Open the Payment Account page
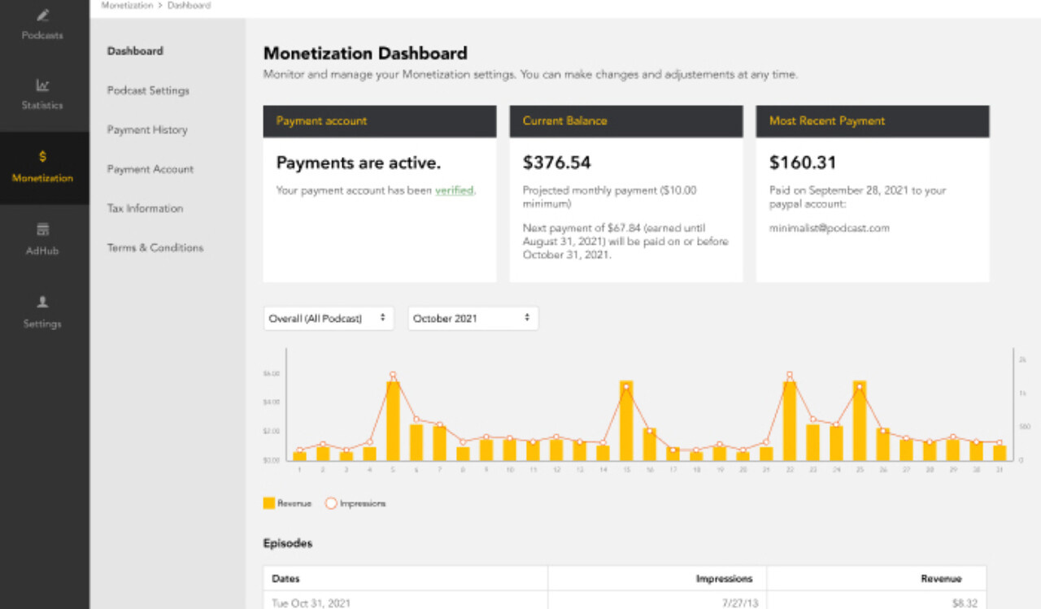Image resolution: width=1041 pixels, height=609 pixels. pos(150,169)
